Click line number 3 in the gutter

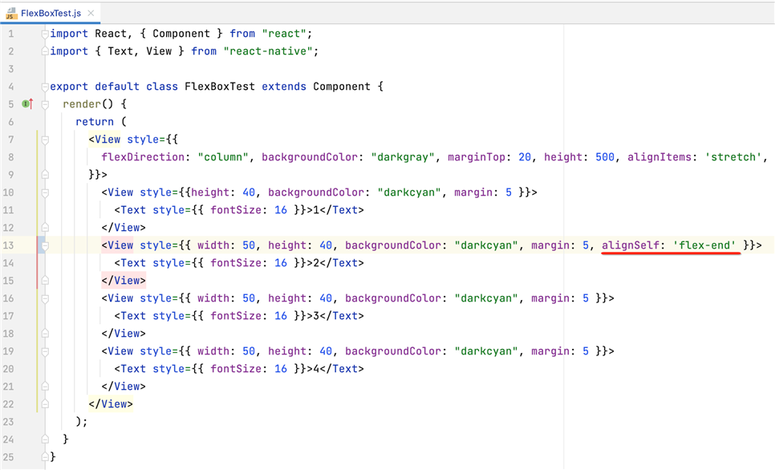(11, 69)
